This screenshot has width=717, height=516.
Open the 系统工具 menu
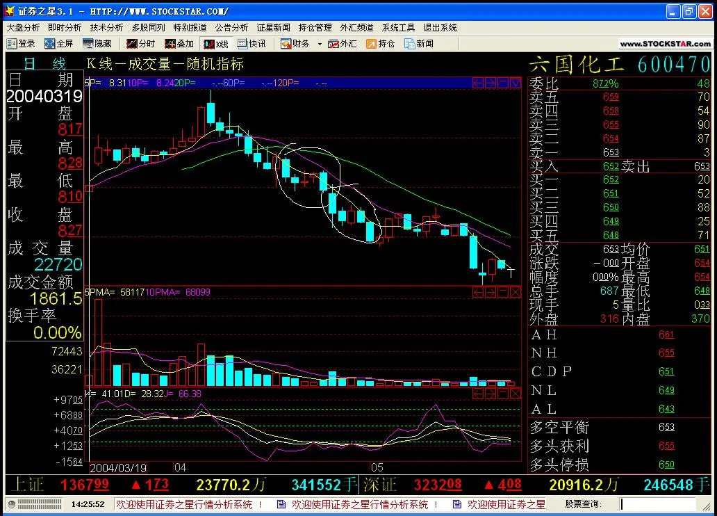398,28
